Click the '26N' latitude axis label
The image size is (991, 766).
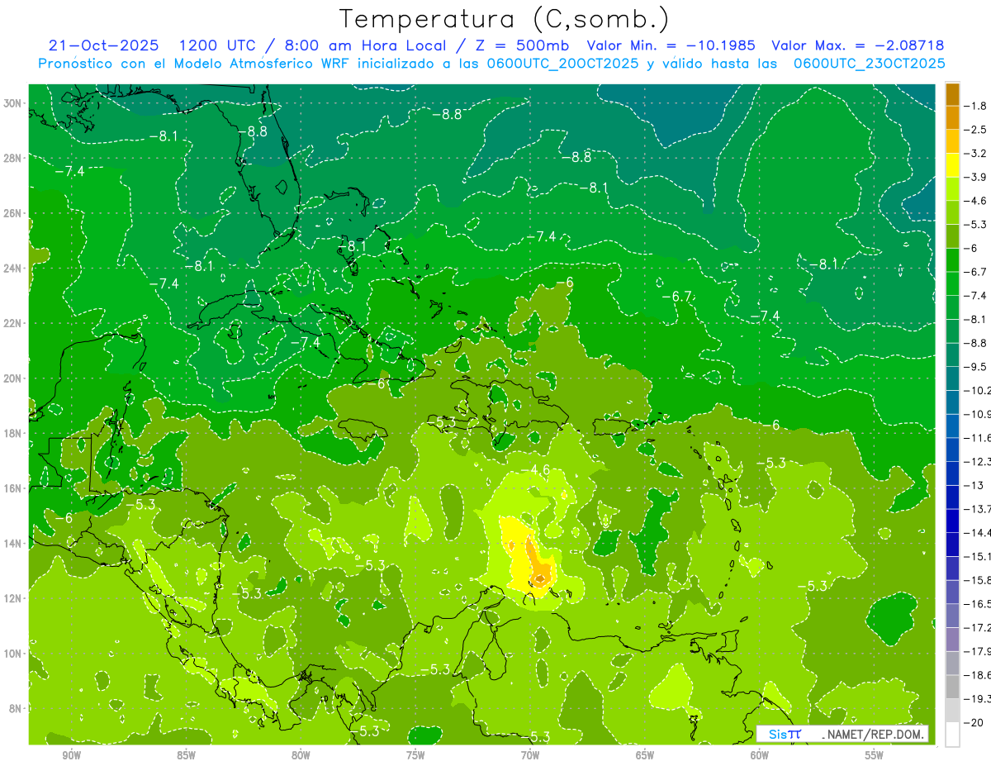(14, 213)
